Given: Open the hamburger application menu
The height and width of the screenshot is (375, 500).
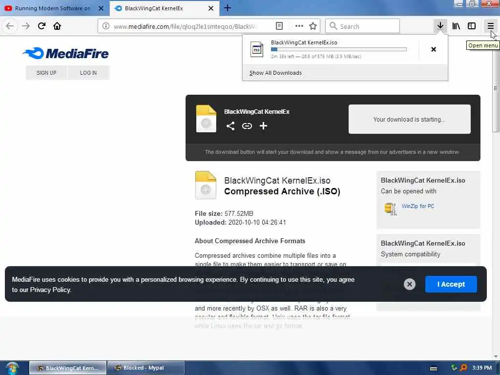Looking at the screenshot, I should point(490,26).
